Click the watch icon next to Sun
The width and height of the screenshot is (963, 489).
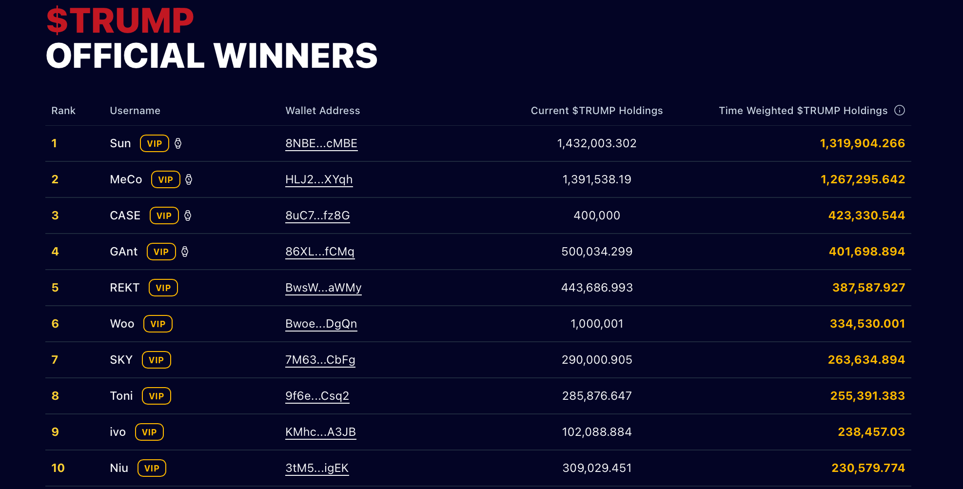coord(178,143)
